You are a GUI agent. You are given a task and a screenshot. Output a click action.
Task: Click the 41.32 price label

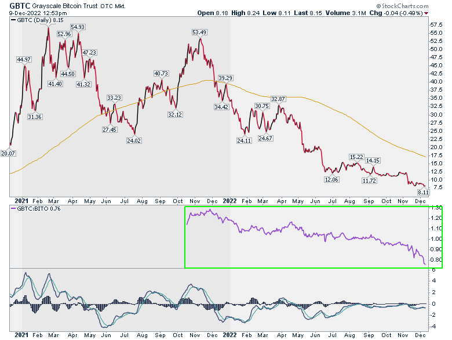[83, 85]
